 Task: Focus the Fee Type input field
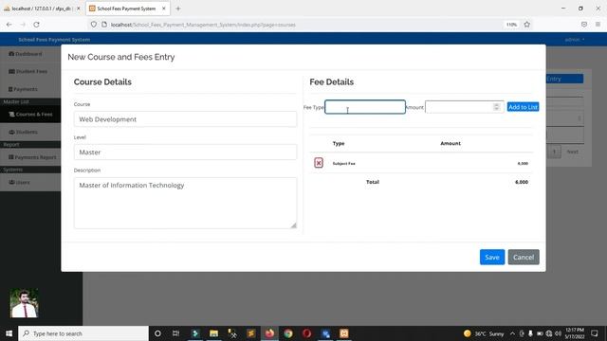click(x=365, y=107)
